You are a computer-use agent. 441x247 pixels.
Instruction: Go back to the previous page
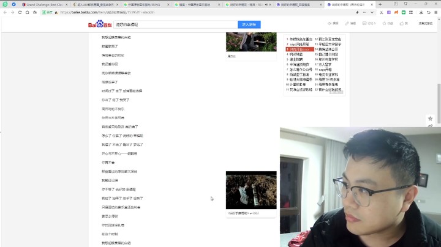pyautogui.click(x=5, y=12)
